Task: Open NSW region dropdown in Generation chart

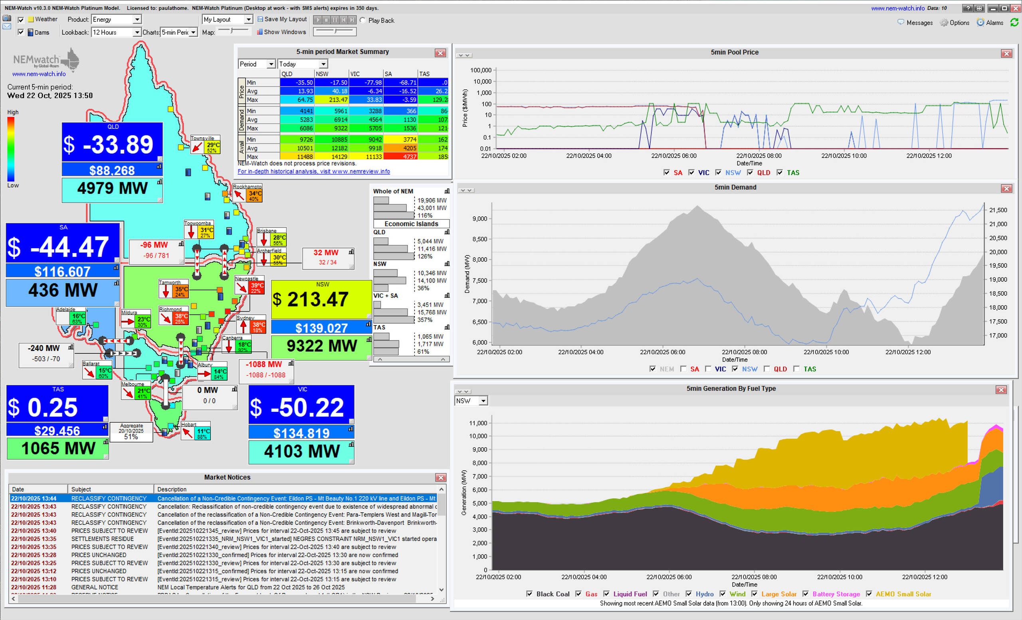Action: tap(483, 401)
